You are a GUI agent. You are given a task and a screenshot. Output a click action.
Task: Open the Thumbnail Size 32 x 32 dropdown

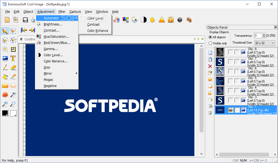(265, 43)
